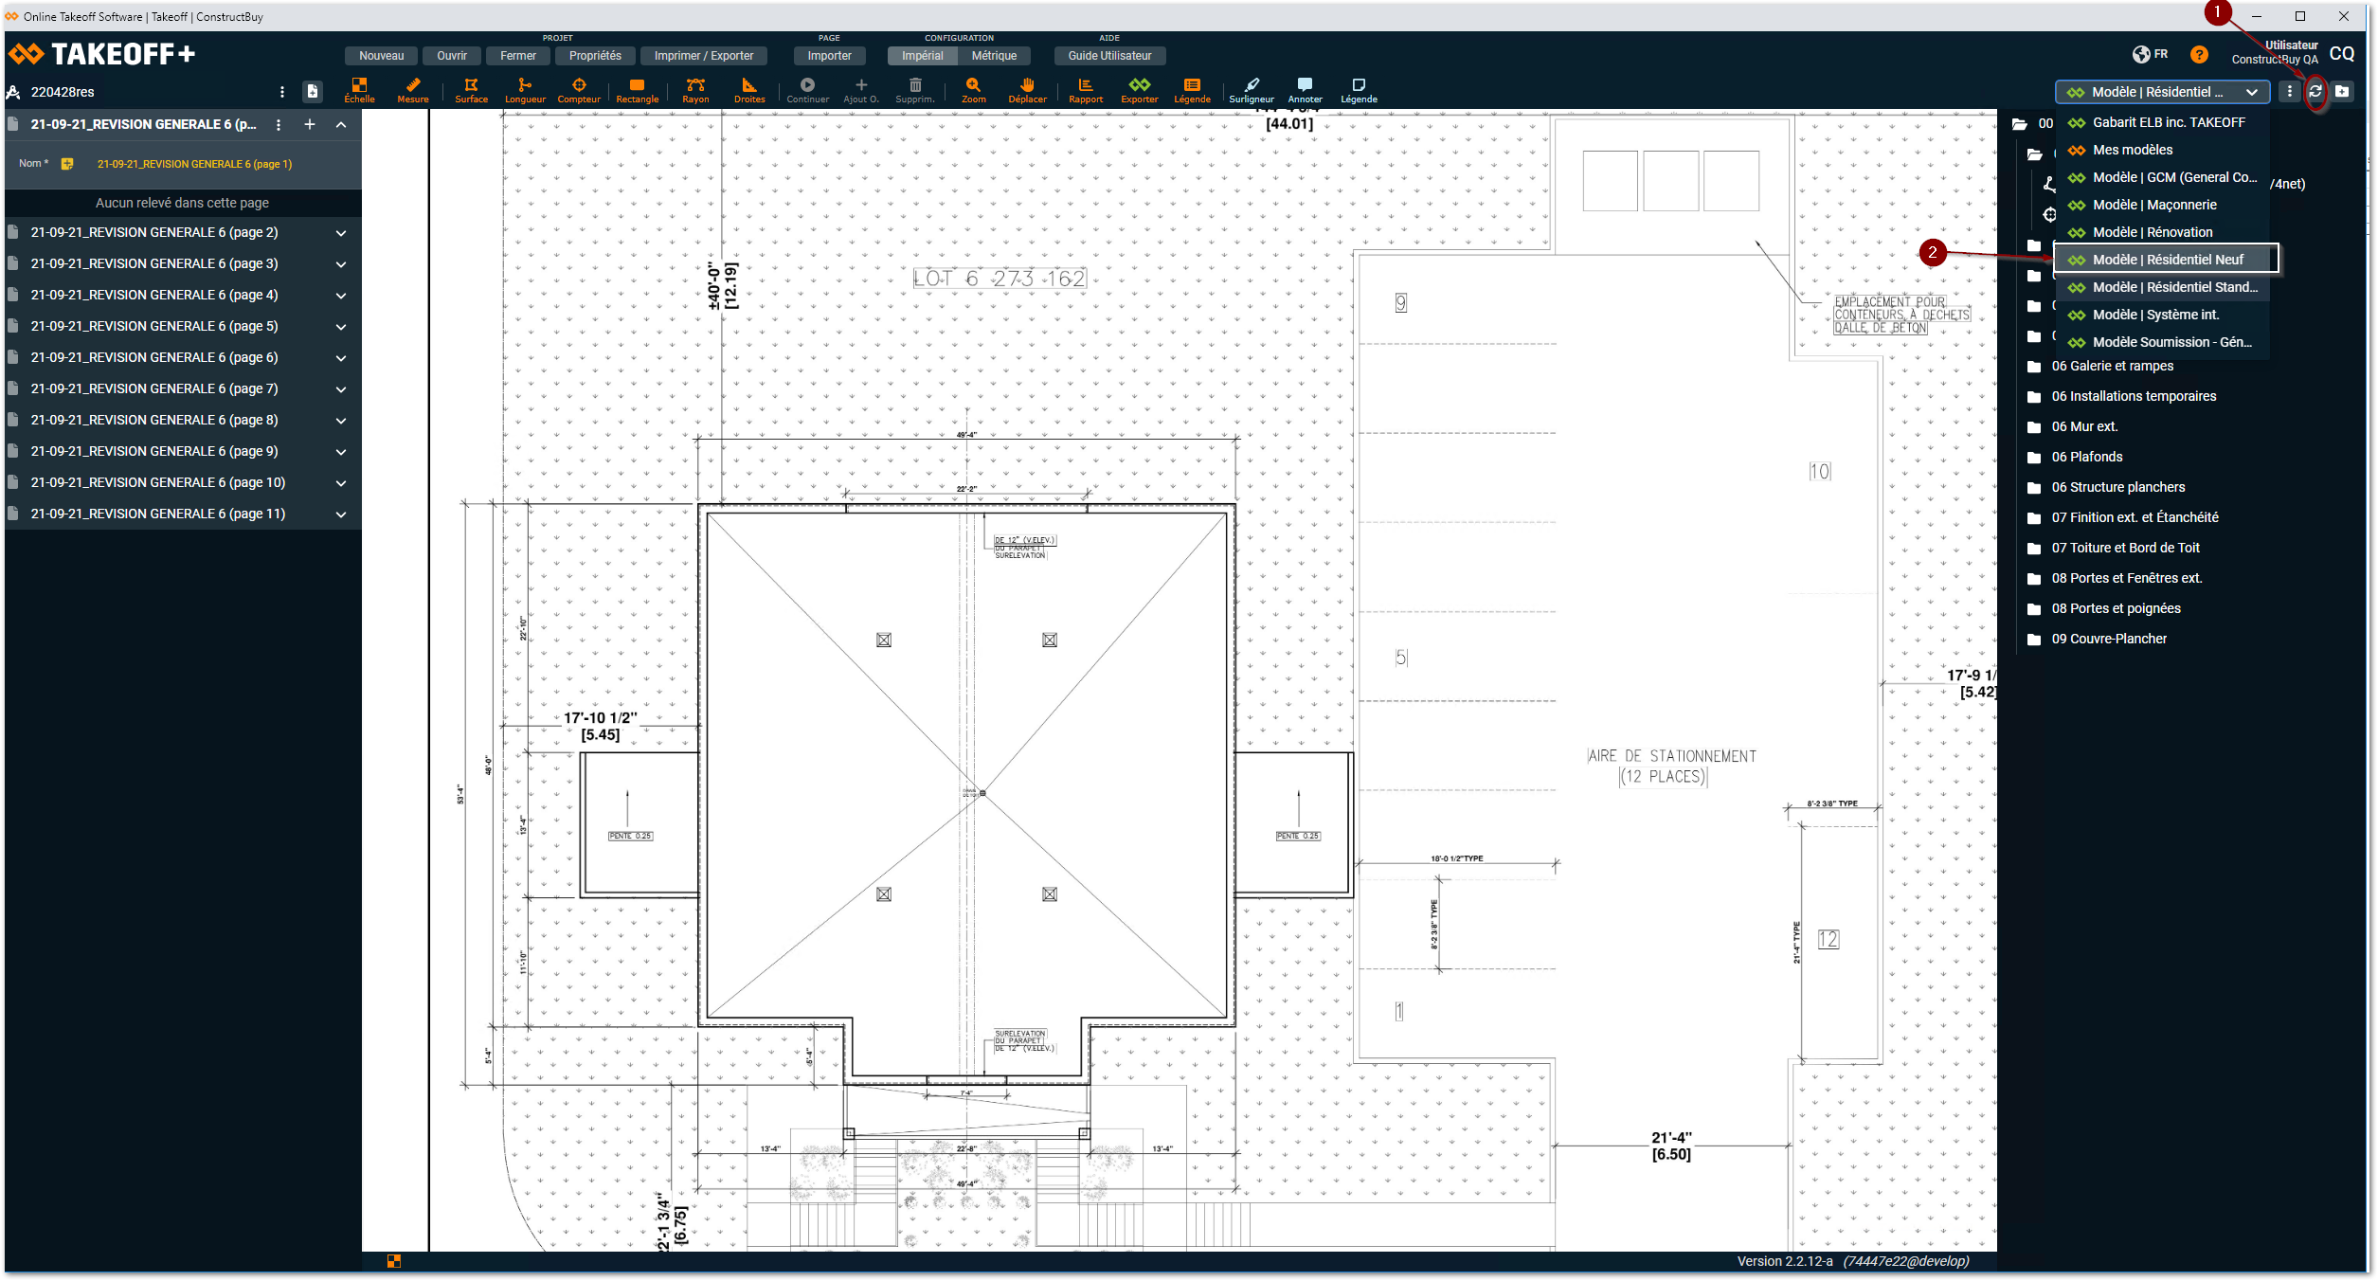The image size is (2378, 1281).
Task: Collapse the page 1 section chevron
Action: 341,125
